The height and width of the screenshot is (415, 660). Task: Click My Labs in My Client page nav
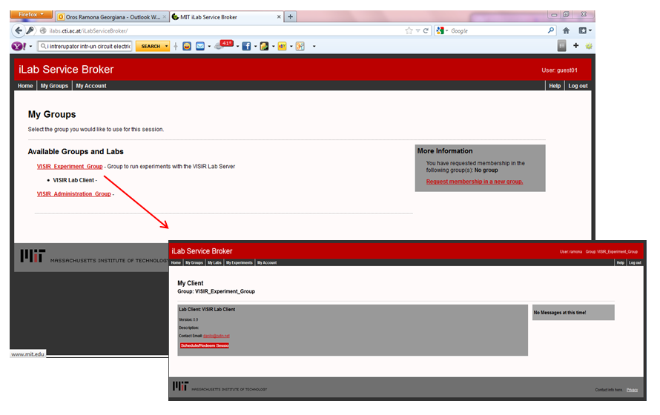[214, 263]
